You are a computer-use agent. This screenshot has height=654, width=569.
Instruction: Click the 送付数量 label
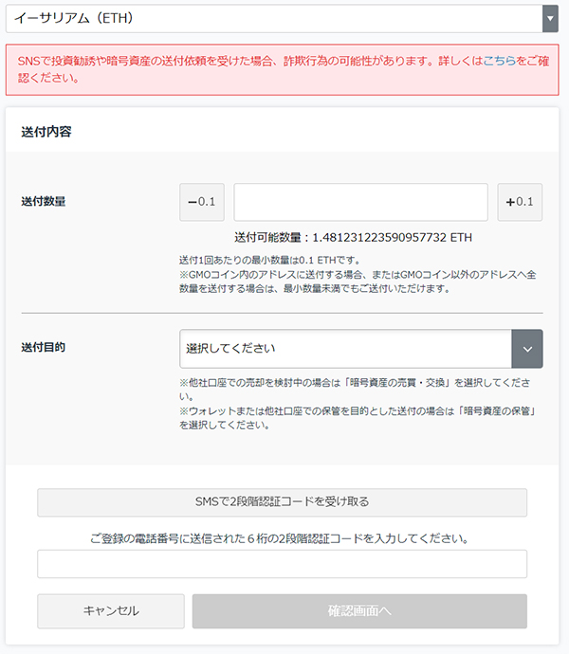point(44,202)
